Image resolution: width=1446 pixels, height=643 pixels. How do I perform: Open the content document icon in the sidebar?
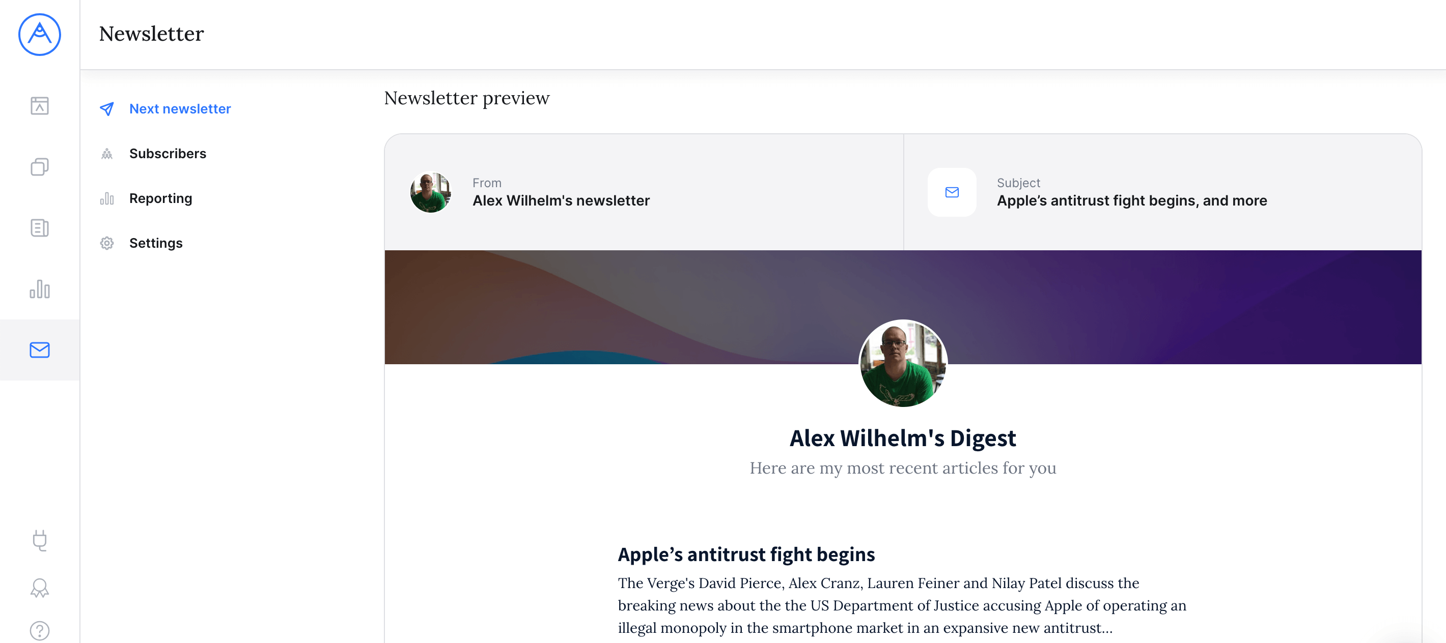tap(39, 227)
